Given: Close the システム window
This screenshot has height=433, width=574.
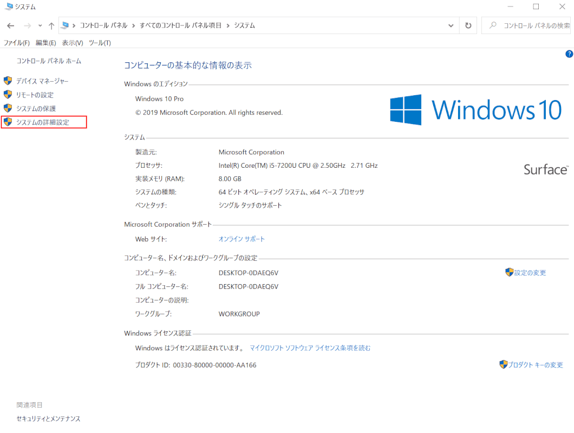Looking at the screenshot, I should click(x=562, y=6).
